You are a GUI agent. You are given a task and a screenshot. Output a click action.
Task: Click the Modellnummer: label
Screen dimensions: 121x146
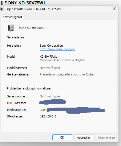(17, 68)
